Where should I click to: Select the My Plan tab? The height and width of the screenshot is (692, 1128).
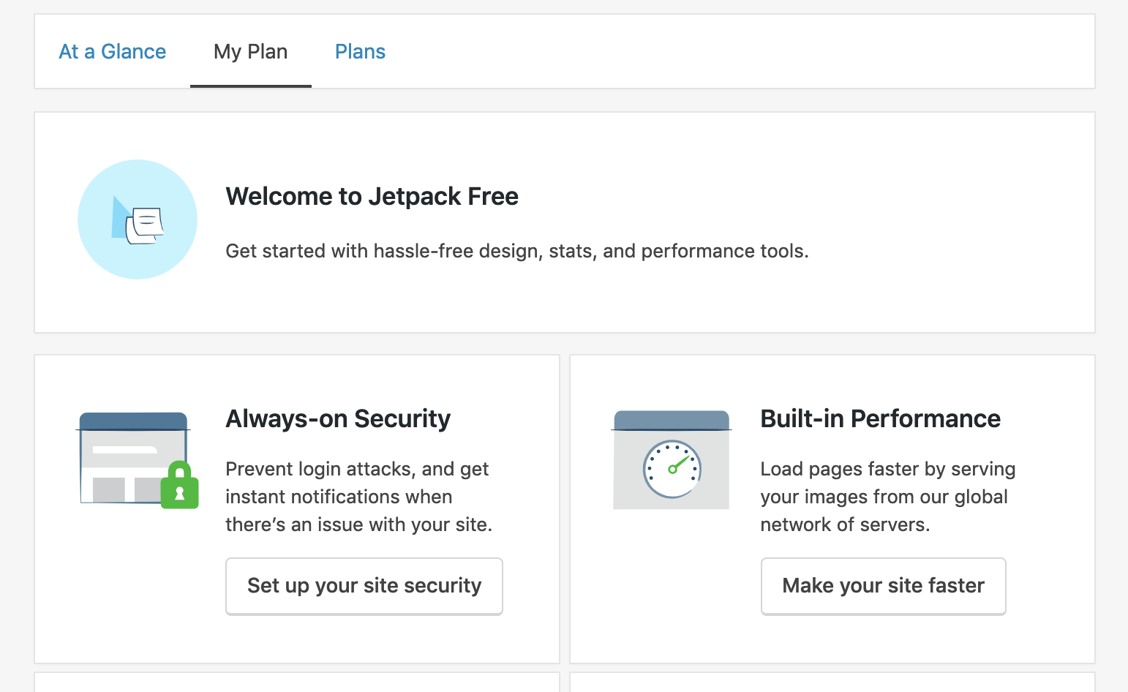(250, 52)
